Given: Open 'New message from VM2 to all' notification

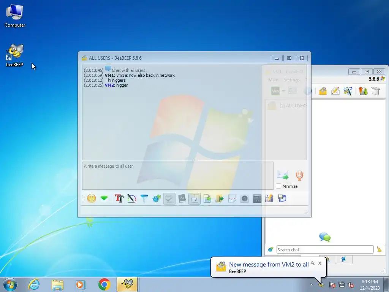Looking at the screenshot, I should pos(269,265).
